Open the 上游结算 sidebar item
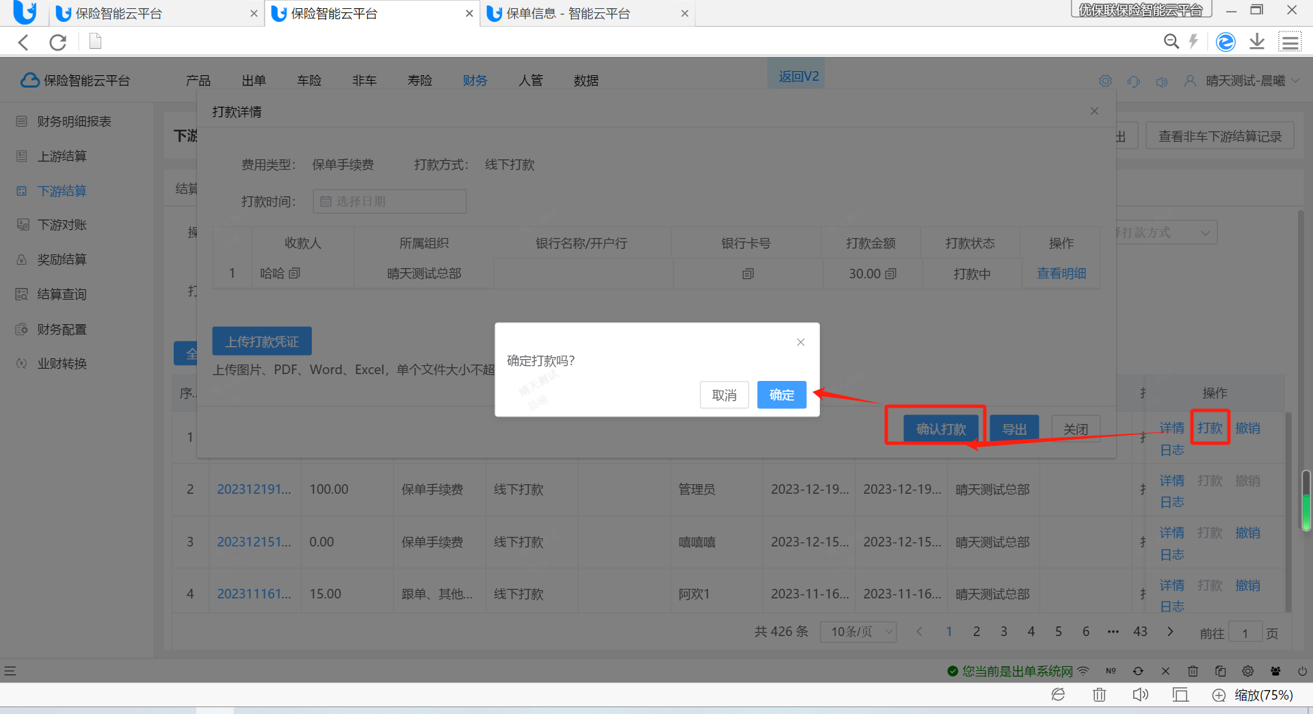The height and width of the screenshot is (714, 1313). (62, 157)
